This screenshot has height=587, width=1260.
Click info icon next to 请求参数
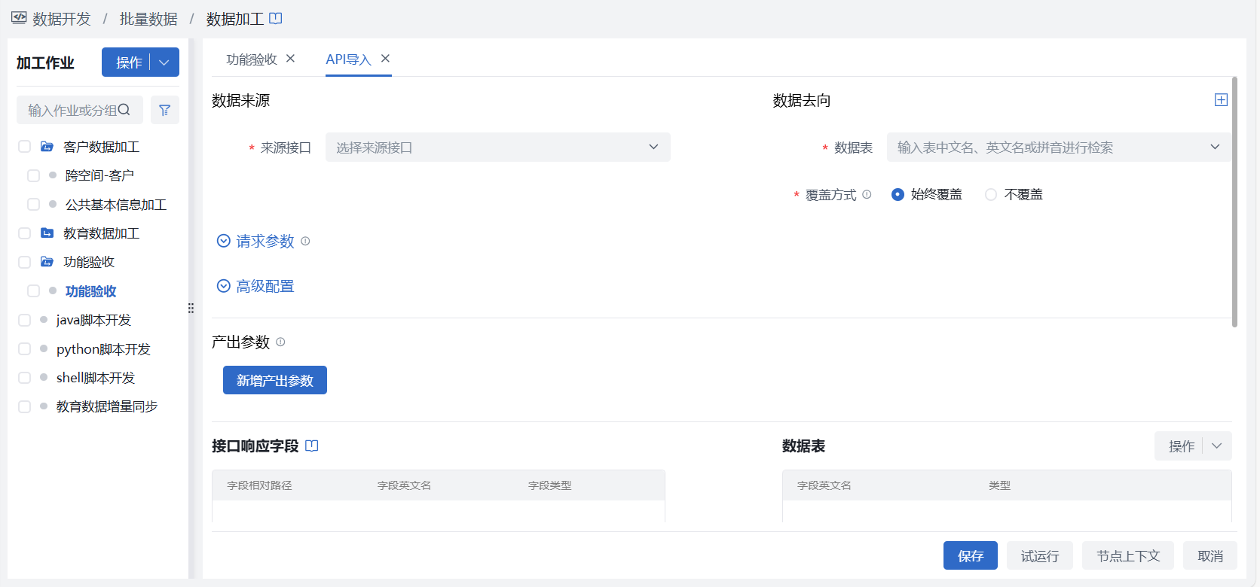tap(305, 242)
